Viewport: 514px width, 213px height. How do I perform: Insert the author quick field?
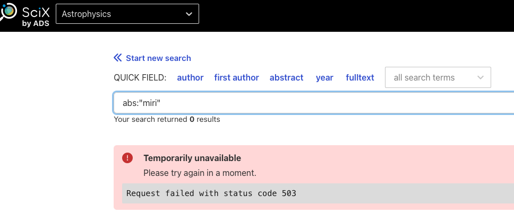click(190, 78)
